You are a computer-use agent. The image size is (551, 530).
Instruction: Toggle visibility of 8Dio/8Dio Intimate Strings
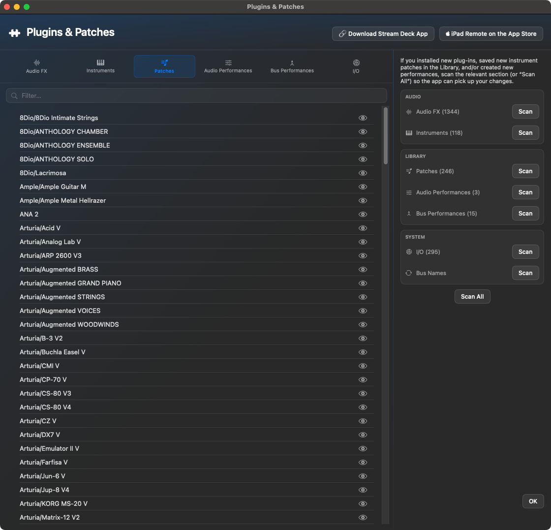point(363,118)
